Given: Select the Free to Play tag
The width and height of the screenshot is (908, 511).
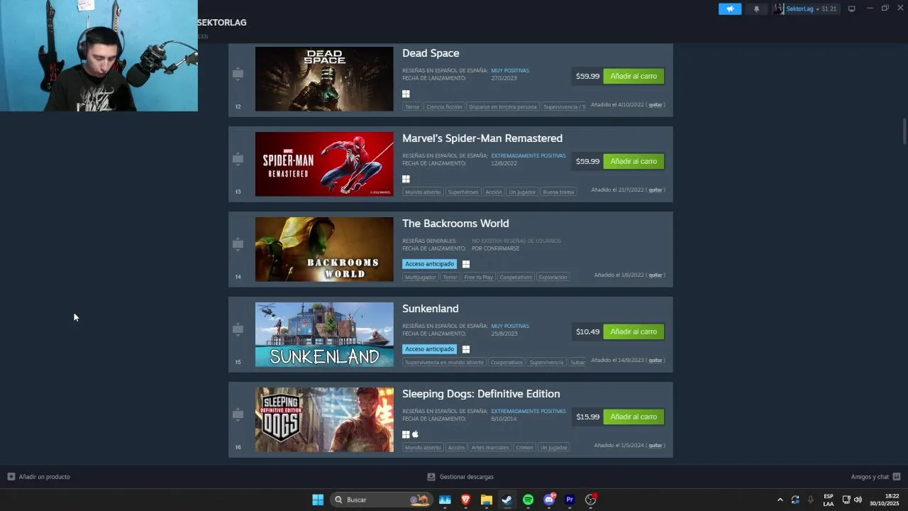Looking at the screenshot, I should [478, 277].
